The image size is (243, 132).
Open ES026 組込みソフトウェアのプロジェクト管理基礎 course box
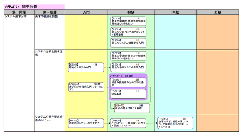pyautogui.click(x=128, y=32)
